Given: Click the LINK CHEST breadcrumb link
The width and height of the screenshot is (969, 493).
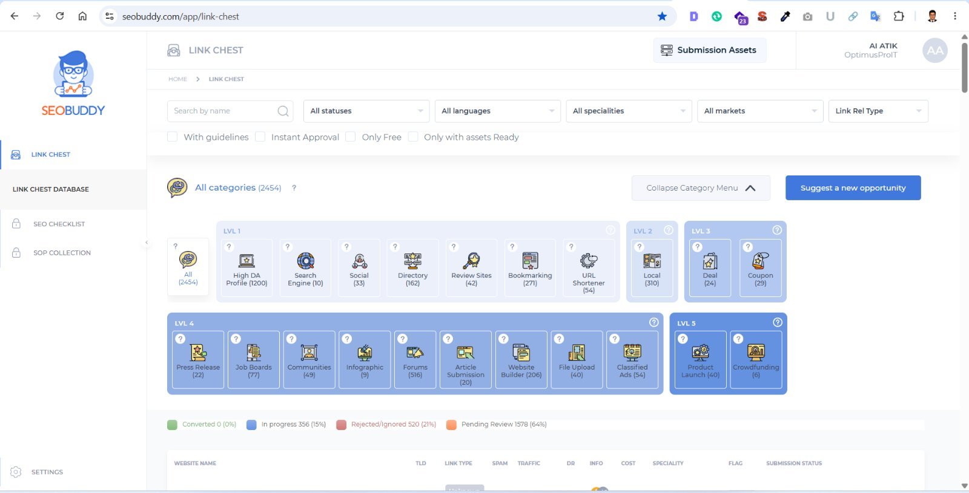Looking at the screenshot, I should pyautogui.click(x=227, y=79).
